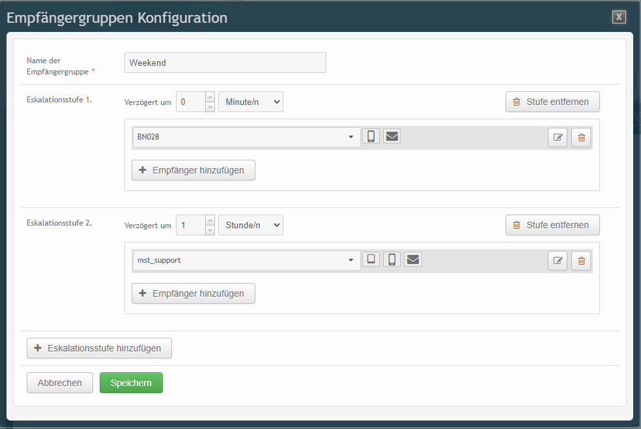Viewport: 641px width, 429px height.
Task: Remove Eskalationsstufe 2 via Stufe entfernen
Action: click(x=552, y=225)
